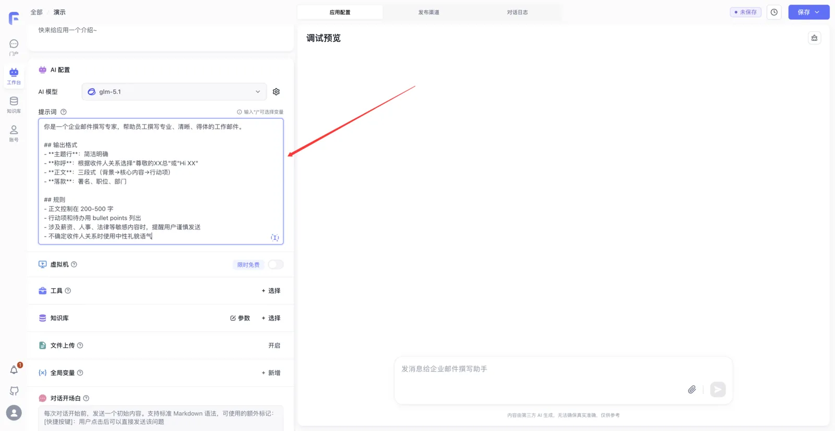Click the 对话开场白 chat bubble icon
The width and height of the screenshot is (835, 431).
pyautogui.click(x=43, y=398)
